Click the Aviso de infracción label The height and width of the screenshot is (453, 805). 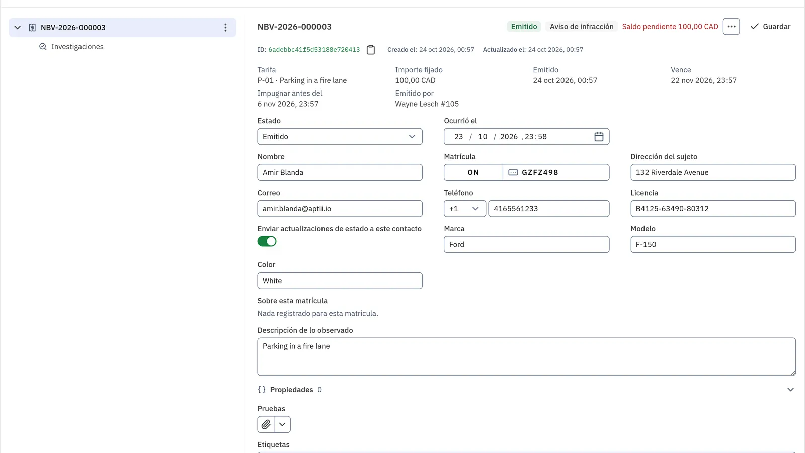582,27
